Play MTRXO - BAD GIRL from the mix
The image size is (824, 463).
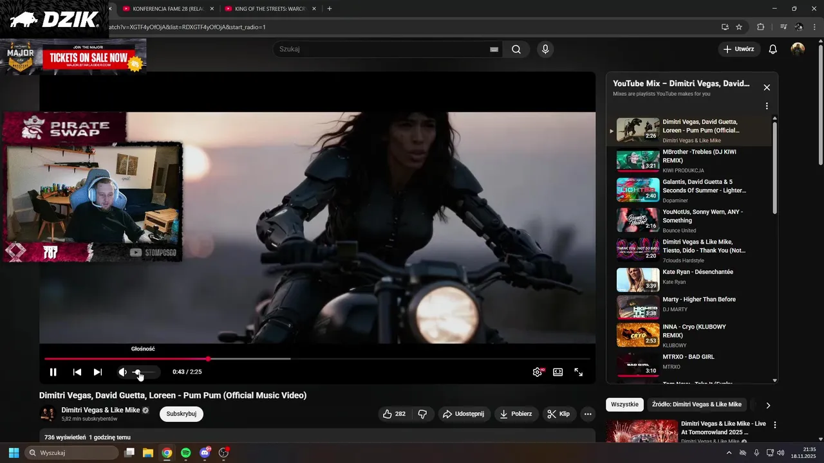(689, 364)
